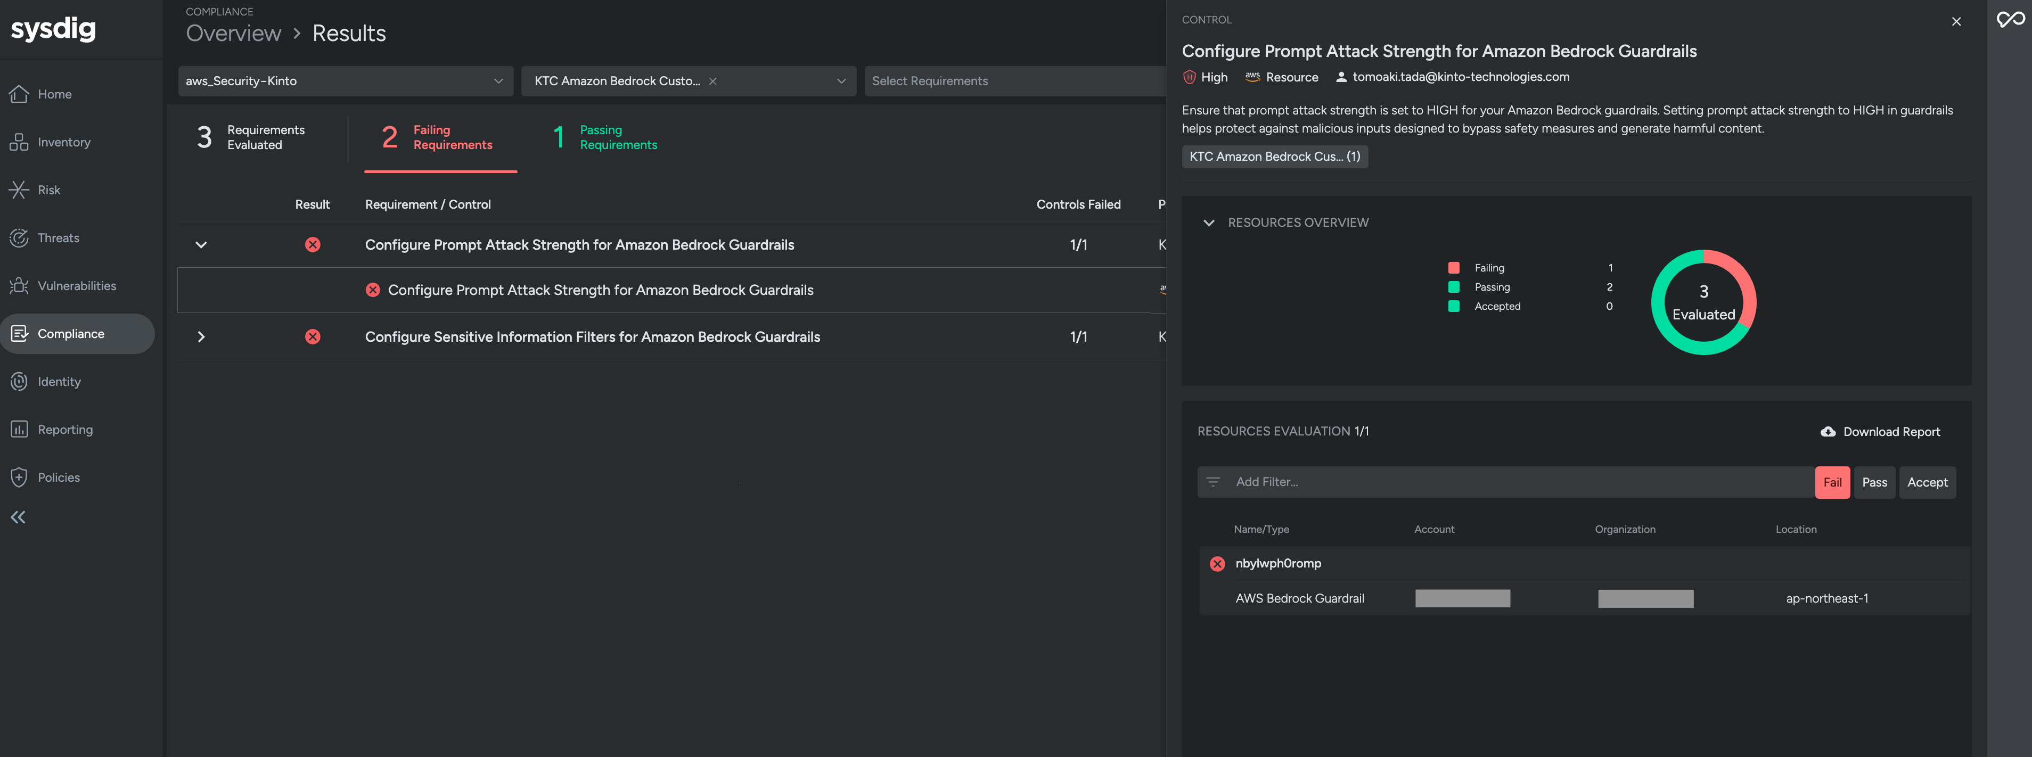
Task: Click the infinity icon at top right
Action: (x=2010, y=19)
